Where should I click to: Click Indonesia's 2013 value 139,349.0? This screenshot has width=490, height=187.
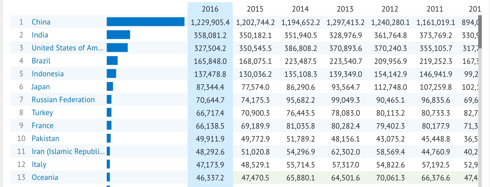[x=345, y=74]
